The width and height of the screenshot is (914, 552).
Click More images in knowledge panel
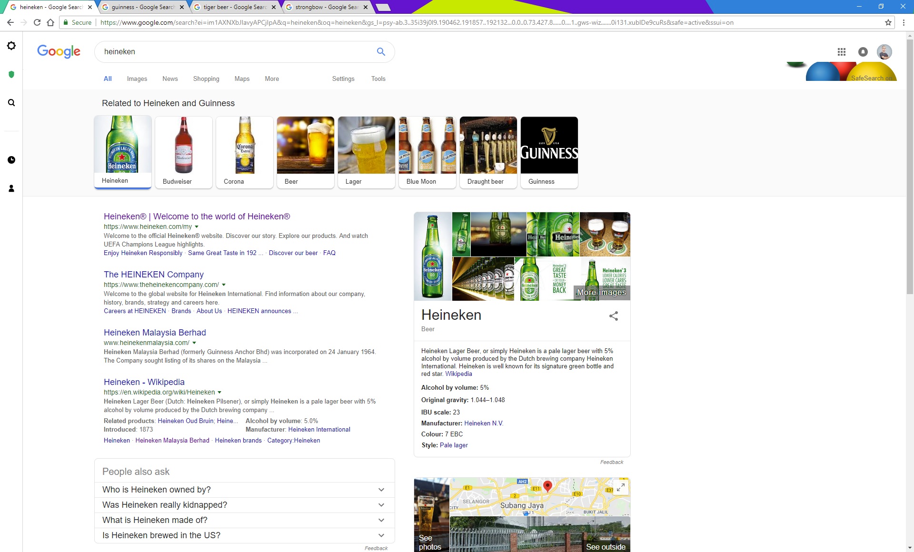(601, 292)
